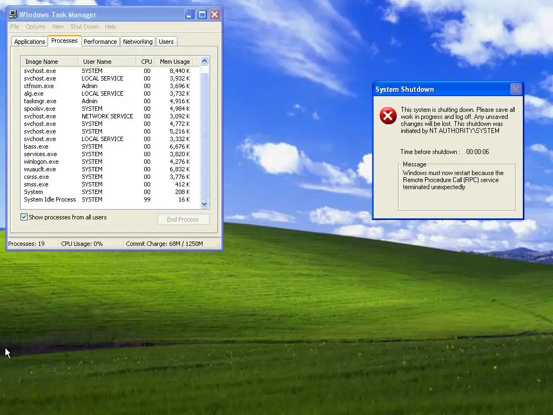Click the process list scrollbar thumb
Screen dimensions: 553x415
[204, 136]
